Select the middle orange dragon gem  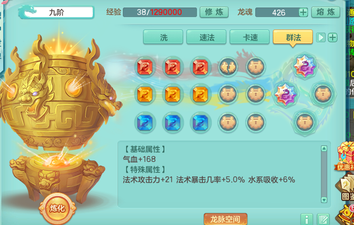pyautogui.click(x=172, y=95)
